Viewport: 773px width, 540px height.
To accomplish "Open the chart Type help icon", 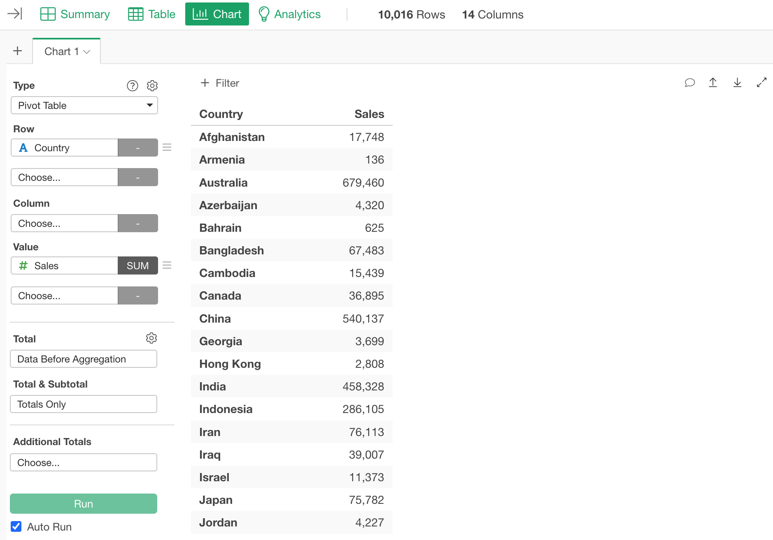I will click(132, 85).
